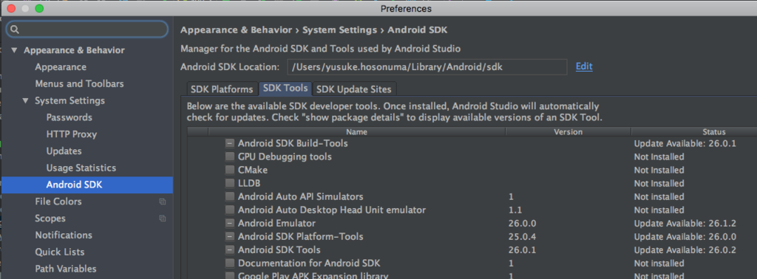Select the SDK Tools tab
The width and height of the screenshot is (757, 279).
[x=285, y=89]
